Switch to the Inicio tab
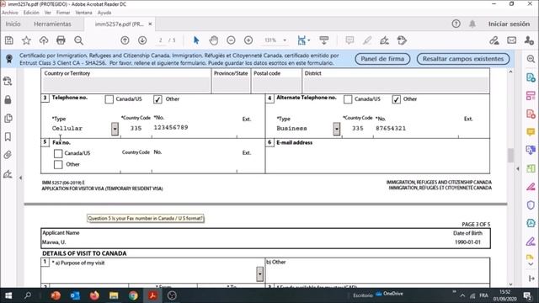The height and width of the screenshot is (303, 539). click(13, 24)
